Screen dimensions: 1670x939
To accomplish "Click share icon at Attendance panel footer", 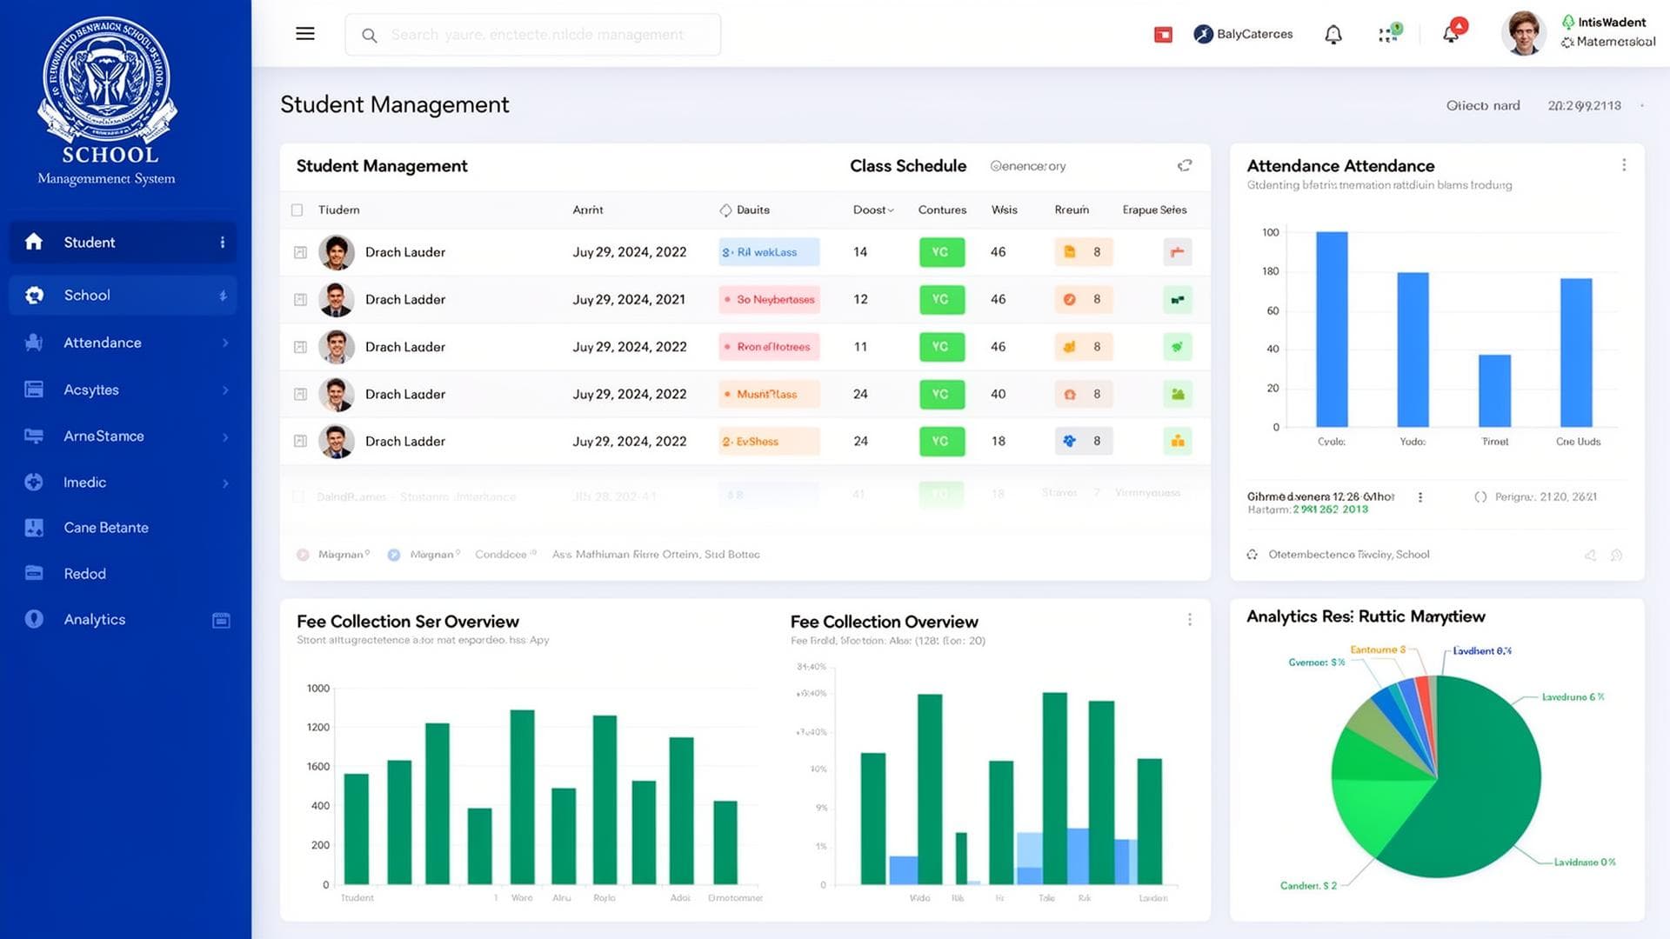I will [1591, 556].
